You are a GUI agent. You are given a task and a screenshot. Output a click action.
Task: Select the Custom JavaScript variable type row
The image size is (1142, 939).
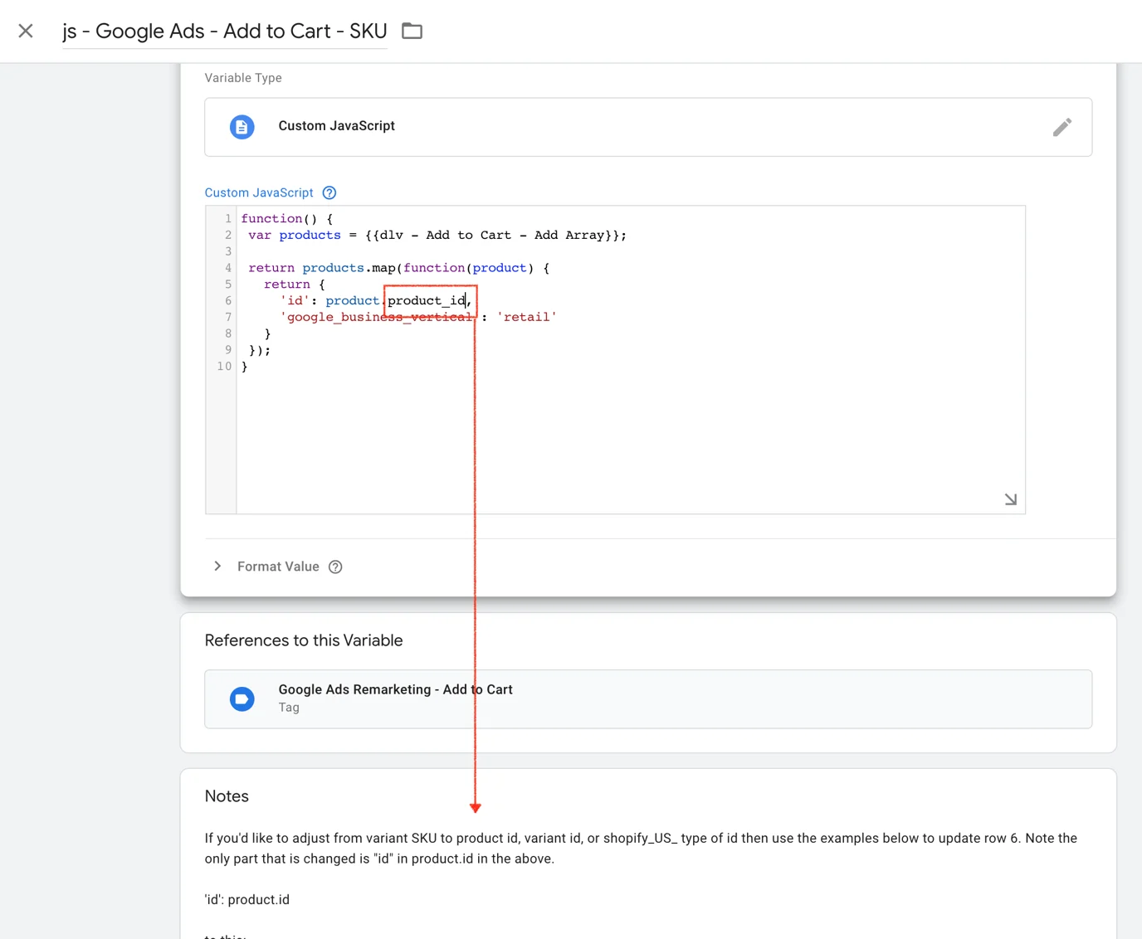(648, 127)
